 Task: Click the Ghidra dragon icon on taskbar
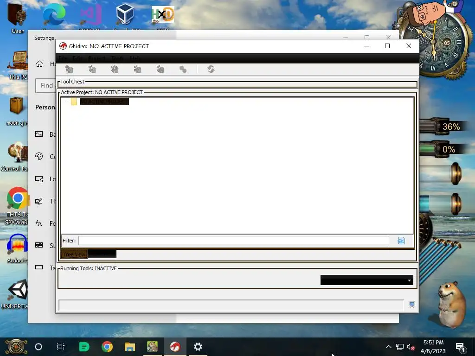[x=175, y=347]
